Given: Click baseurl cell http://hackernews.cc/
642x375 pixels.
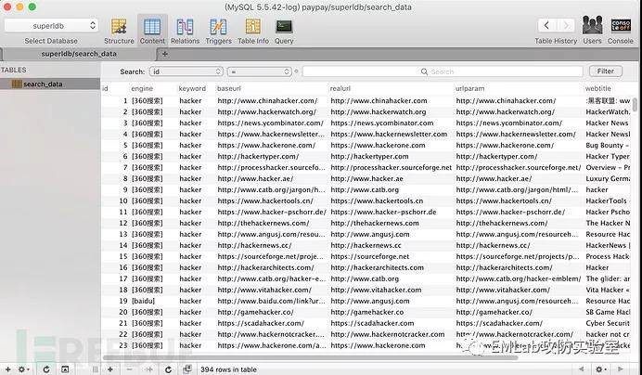Looking at the screenshot, I should (x=254, y=245).
